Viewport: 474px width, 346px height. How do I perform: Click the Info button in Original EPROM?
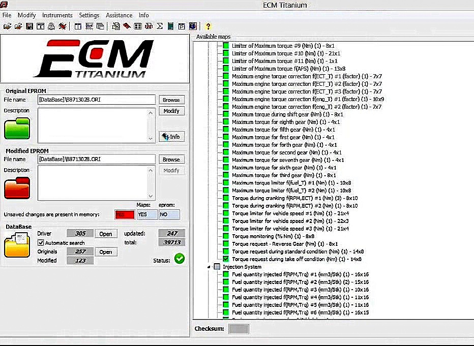[x=171, y=137]
